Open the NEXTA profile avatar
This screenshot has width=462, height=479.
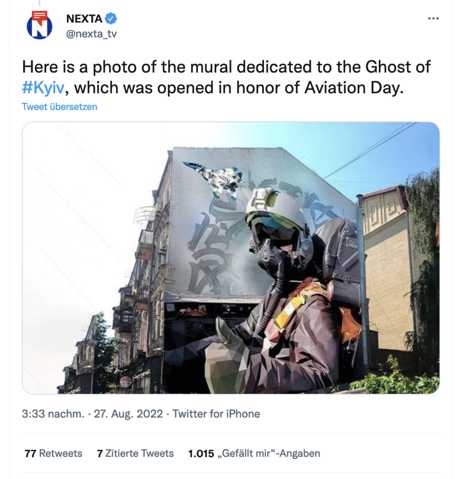coord(39,25)
